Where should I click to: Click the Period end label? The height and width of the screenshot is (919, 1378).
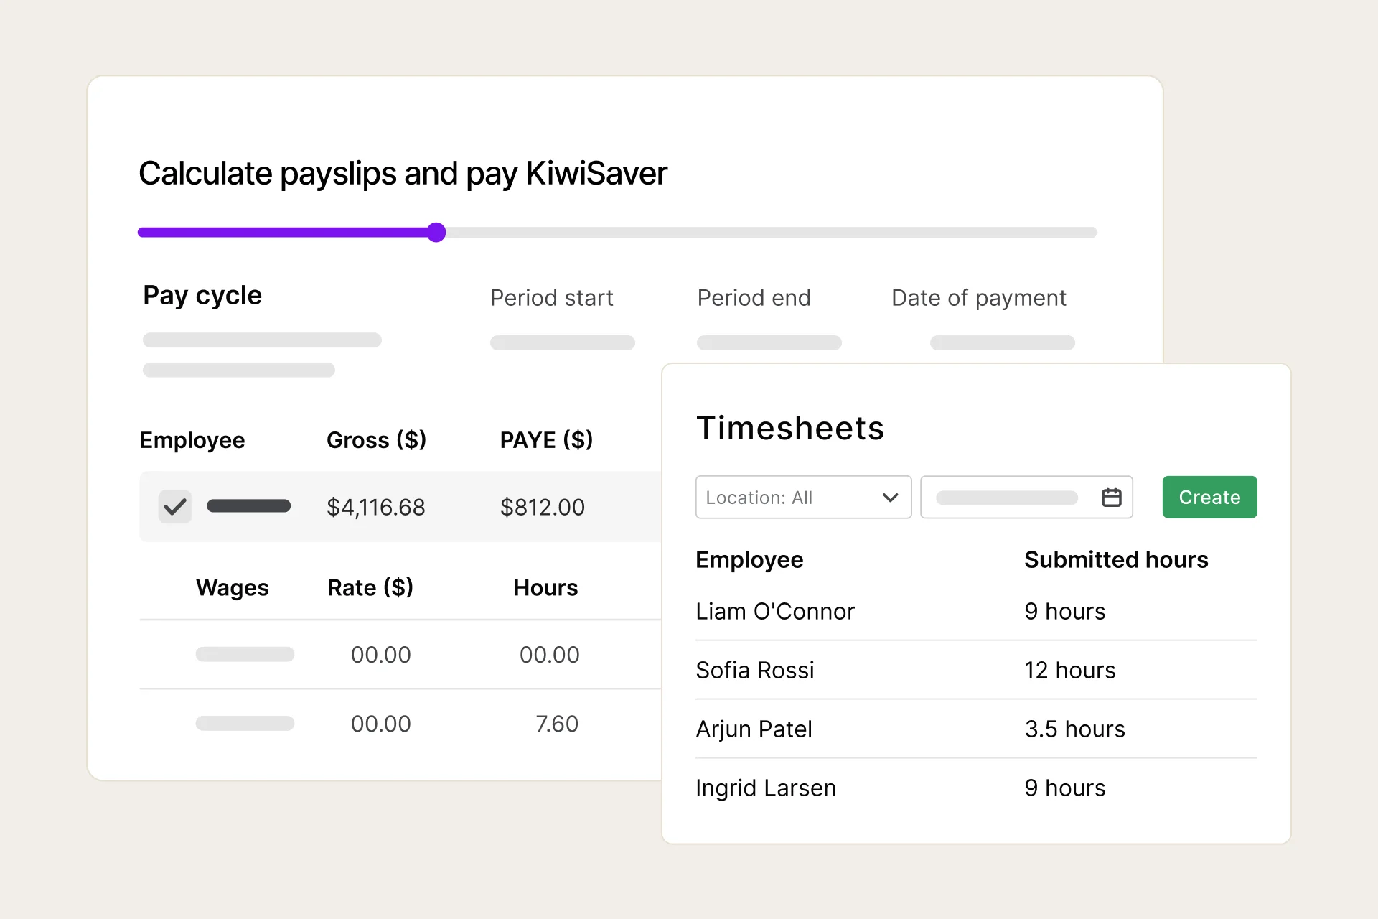pyautogui.click(x=754, y=298)
